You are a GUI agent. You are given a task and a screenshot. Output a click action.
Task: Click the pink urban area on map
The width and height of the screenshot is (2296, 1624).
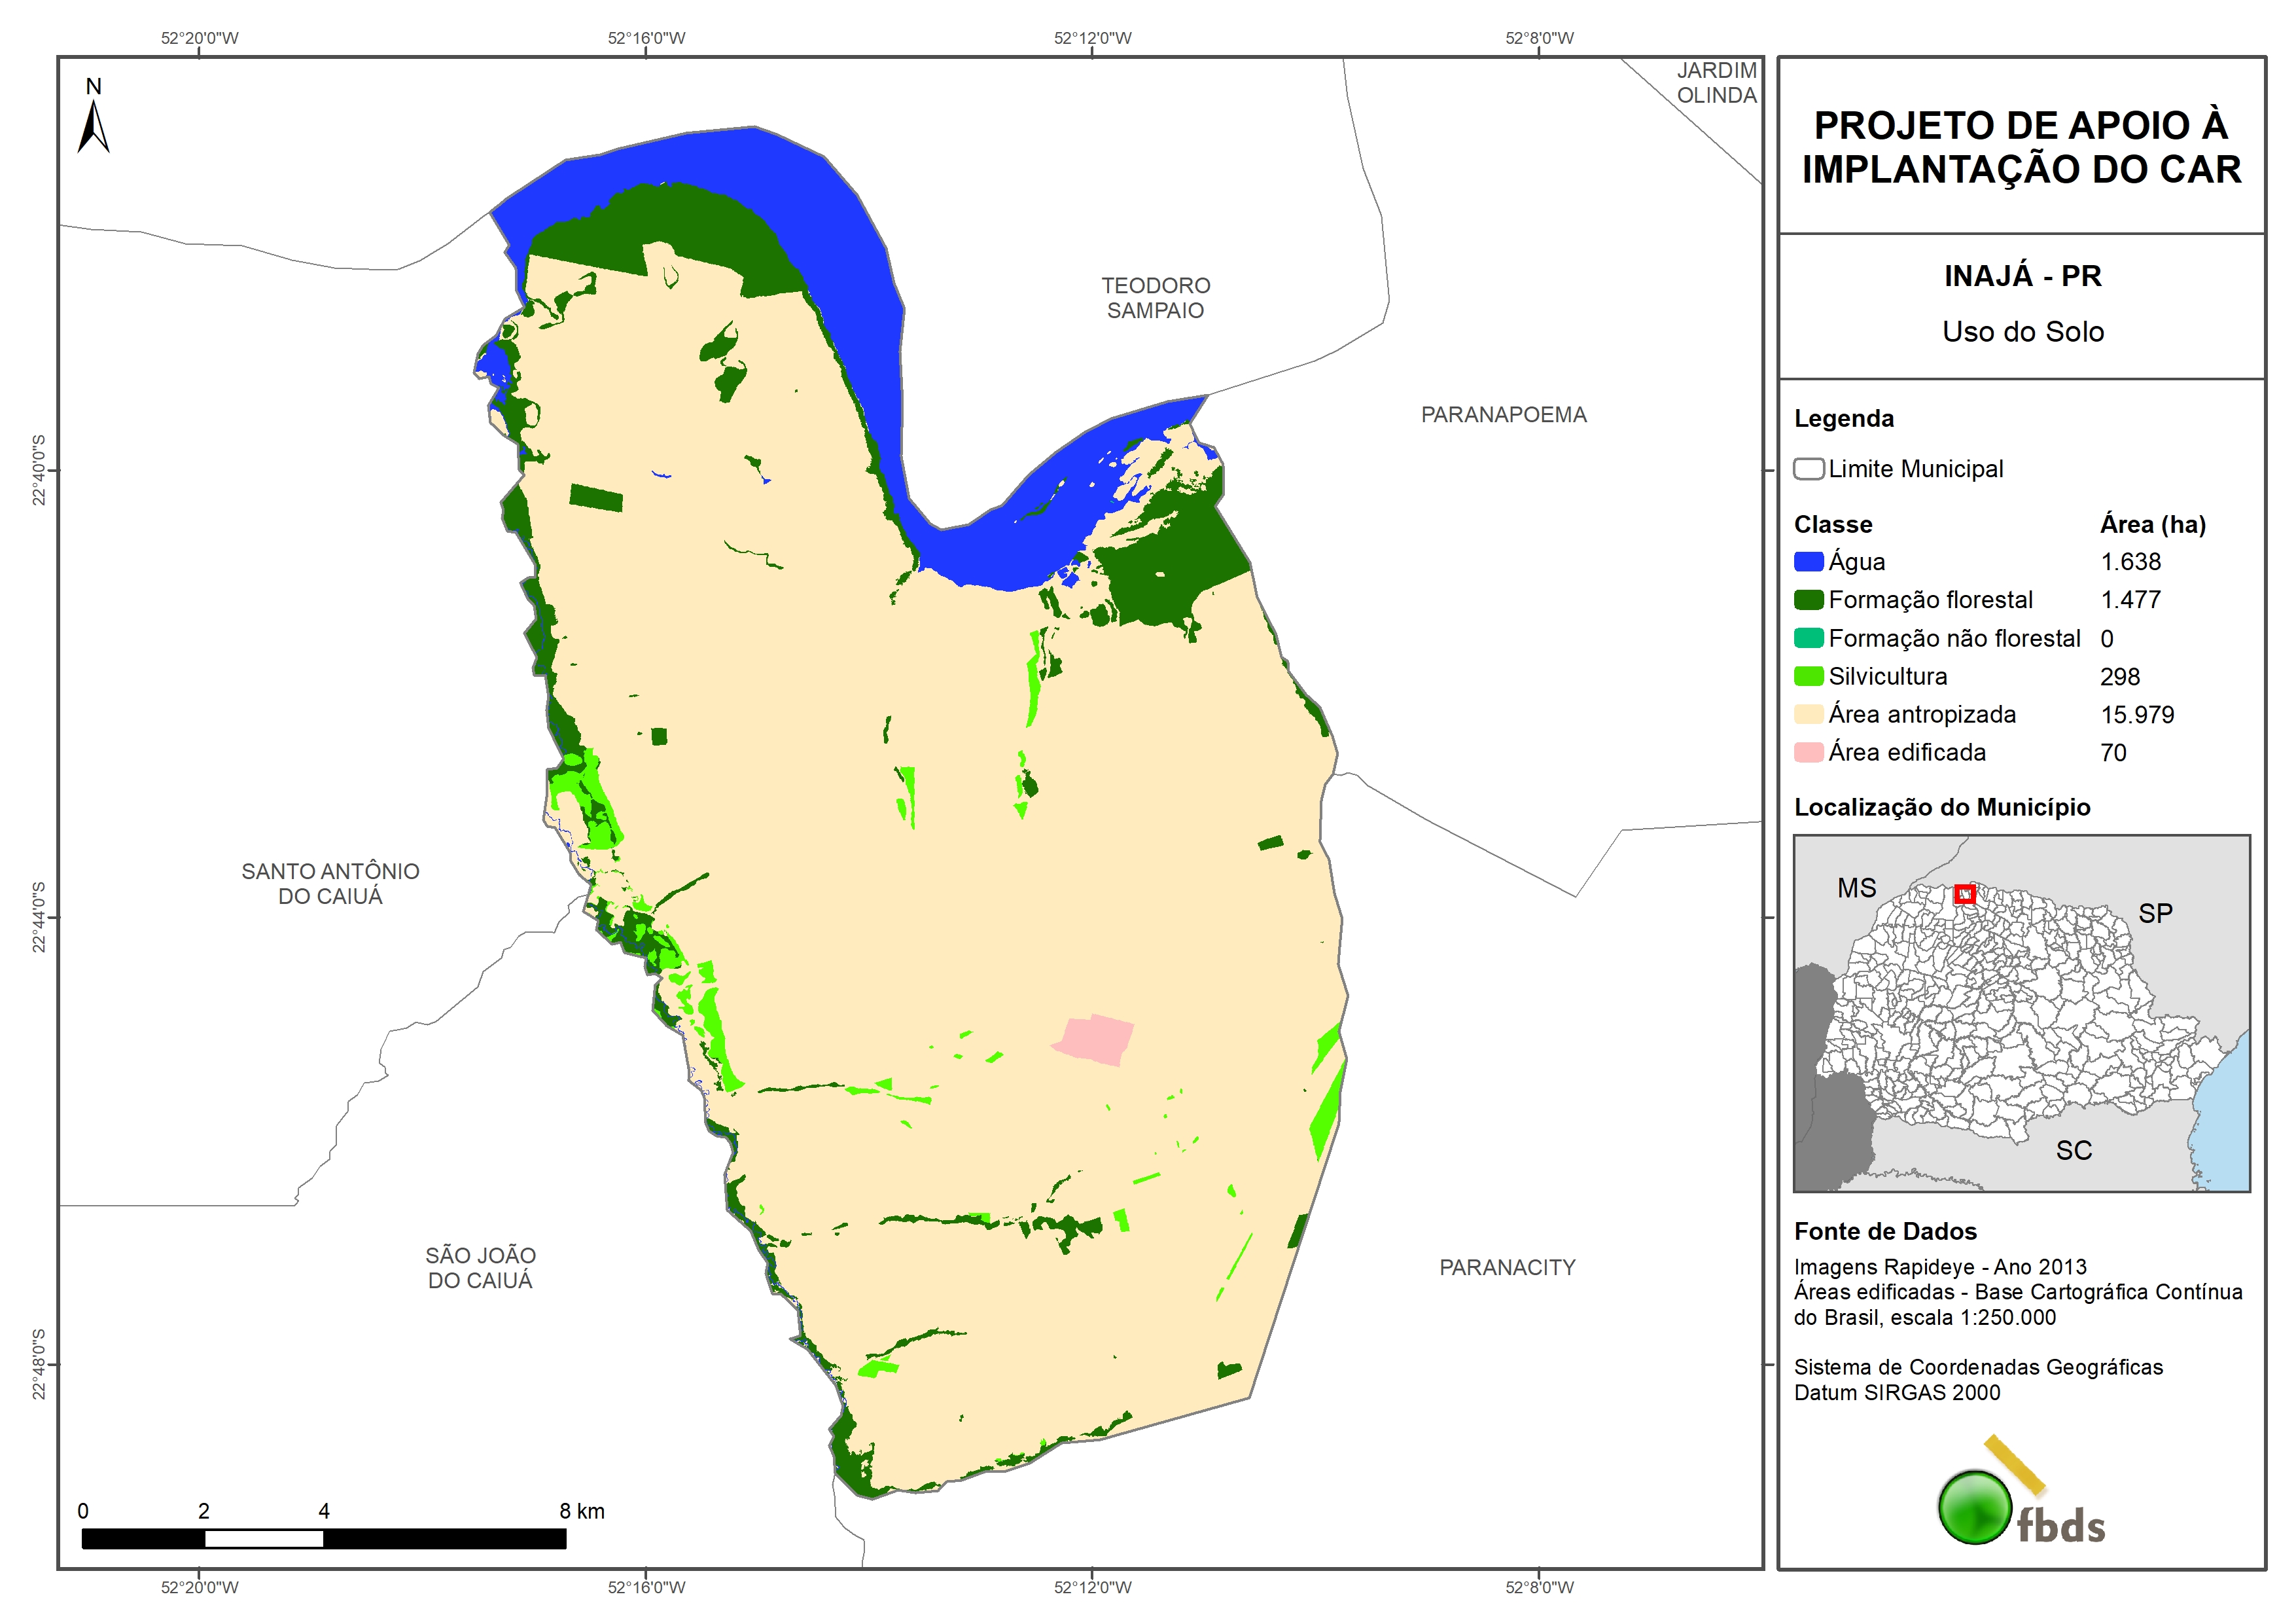(1096, 1039)
